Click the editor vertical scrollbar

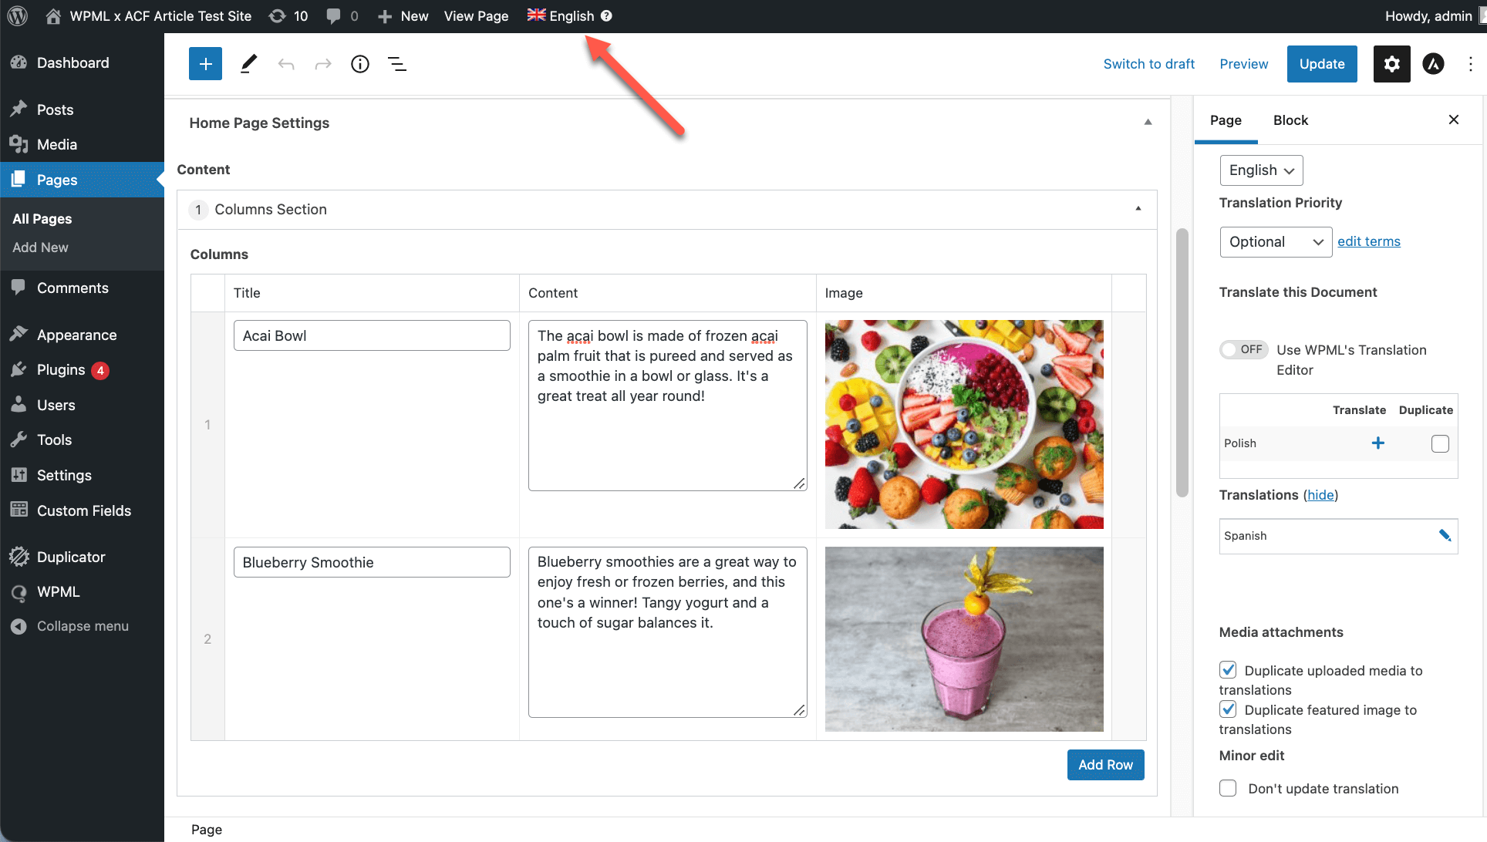coord(1182,362)
